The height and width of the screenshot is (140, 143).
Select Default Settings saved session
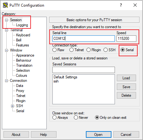pos(65,77)
